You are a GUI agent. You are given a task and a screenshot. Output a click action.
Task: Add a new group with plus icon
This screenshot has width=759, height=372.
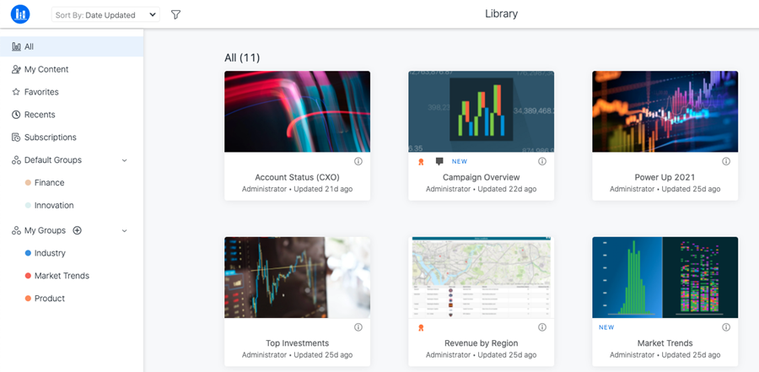click(77, 230)
